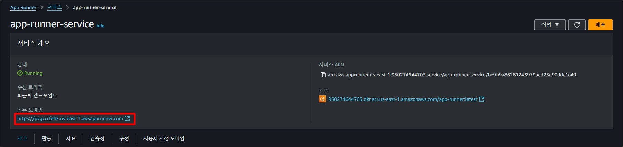Click the orange 배포 button
This screenshot has height=147, width=623.
pyautogui.click(x=601, y=25)
